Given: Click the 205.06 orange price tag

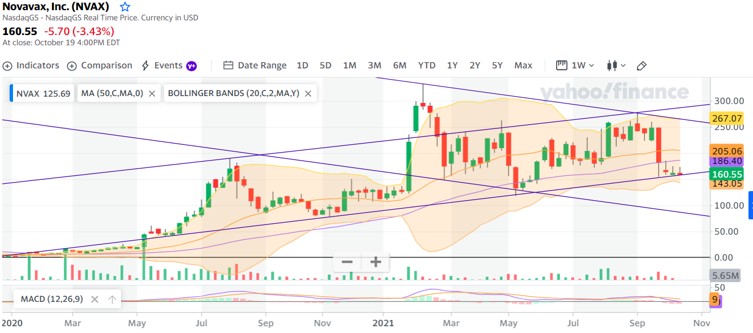Looking at the screenshot, I should [727, 151].
